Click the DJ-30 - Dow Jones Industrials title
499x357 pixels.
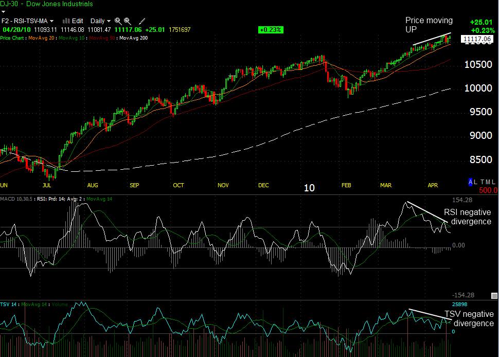pos(46,4)
